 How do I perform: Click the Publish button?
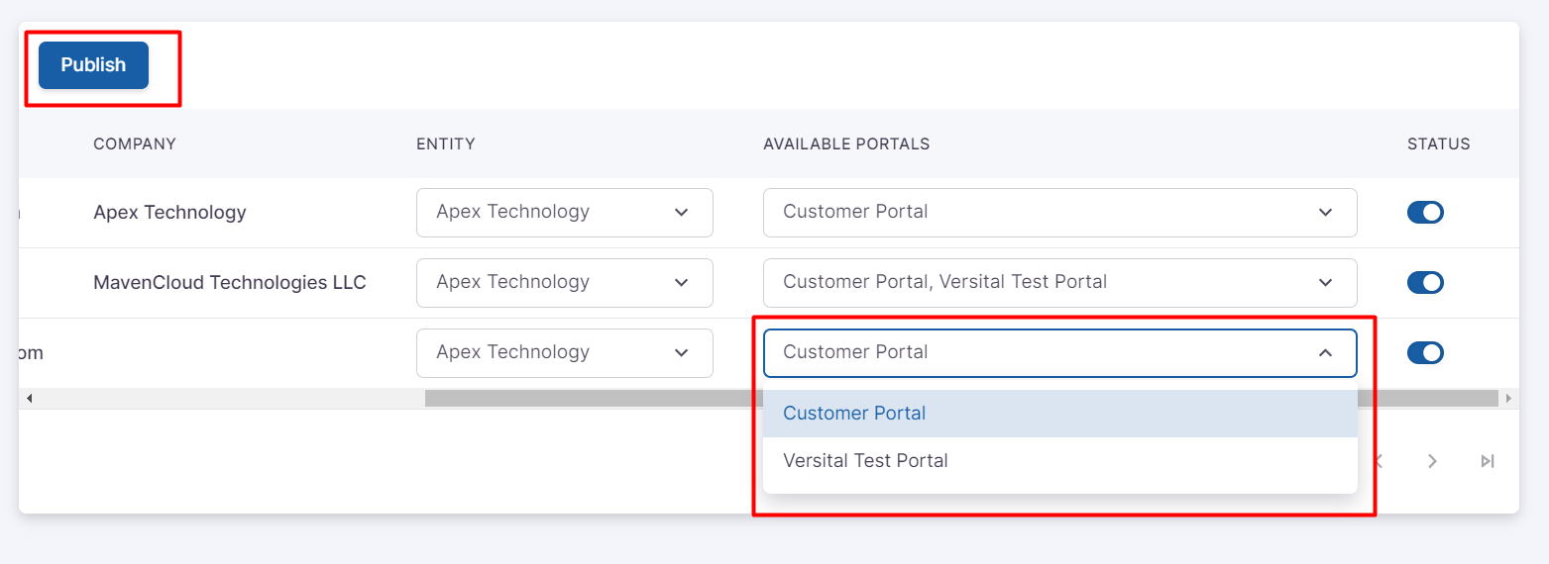[x=93, y=65]
